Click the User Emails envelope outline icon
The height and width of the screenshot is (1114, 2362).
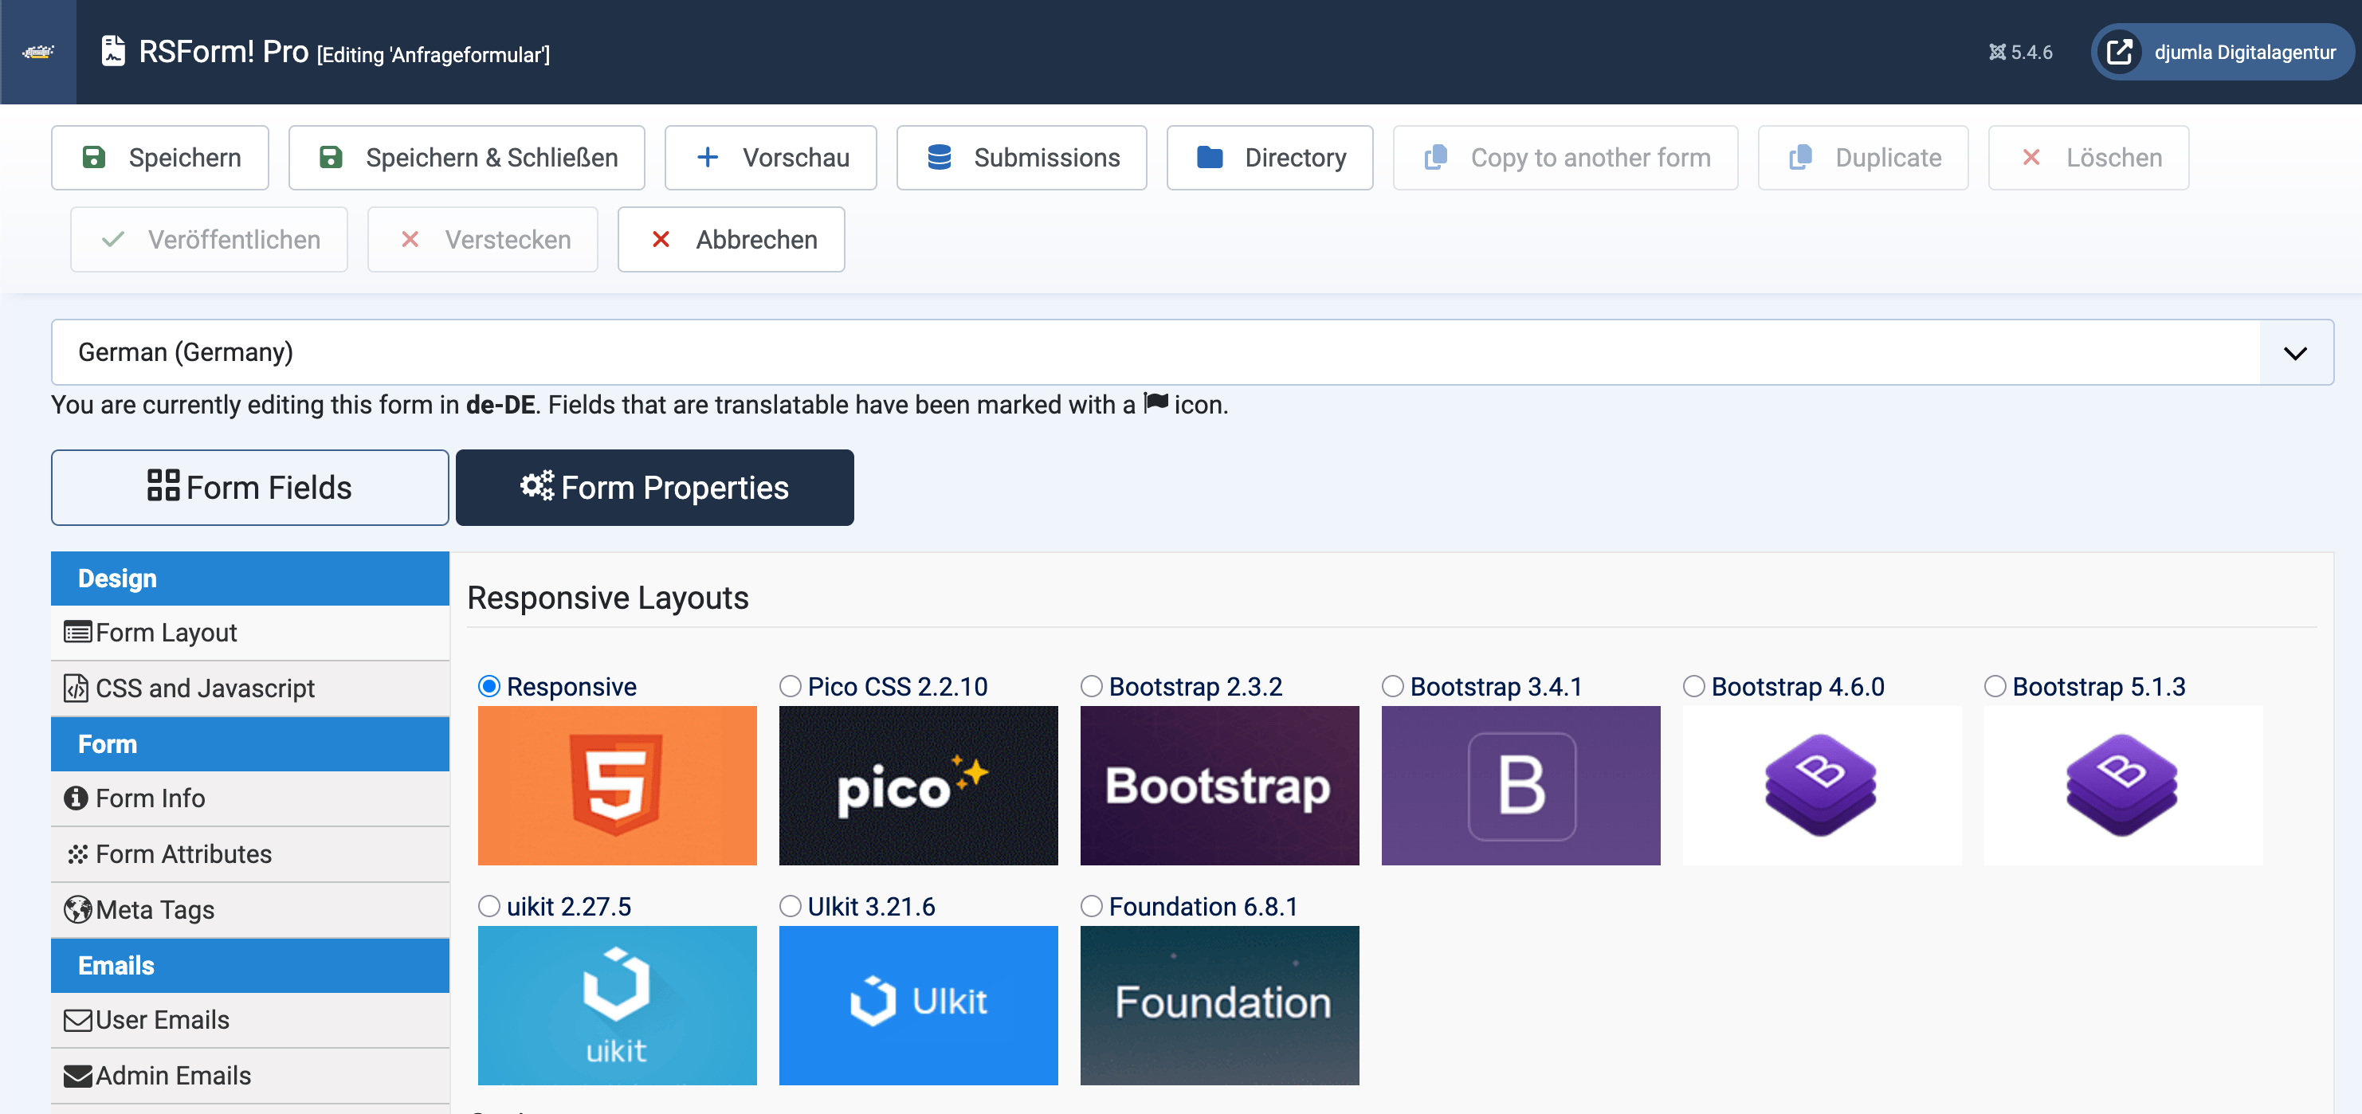pyautogui.click(x=78, y=1021)
